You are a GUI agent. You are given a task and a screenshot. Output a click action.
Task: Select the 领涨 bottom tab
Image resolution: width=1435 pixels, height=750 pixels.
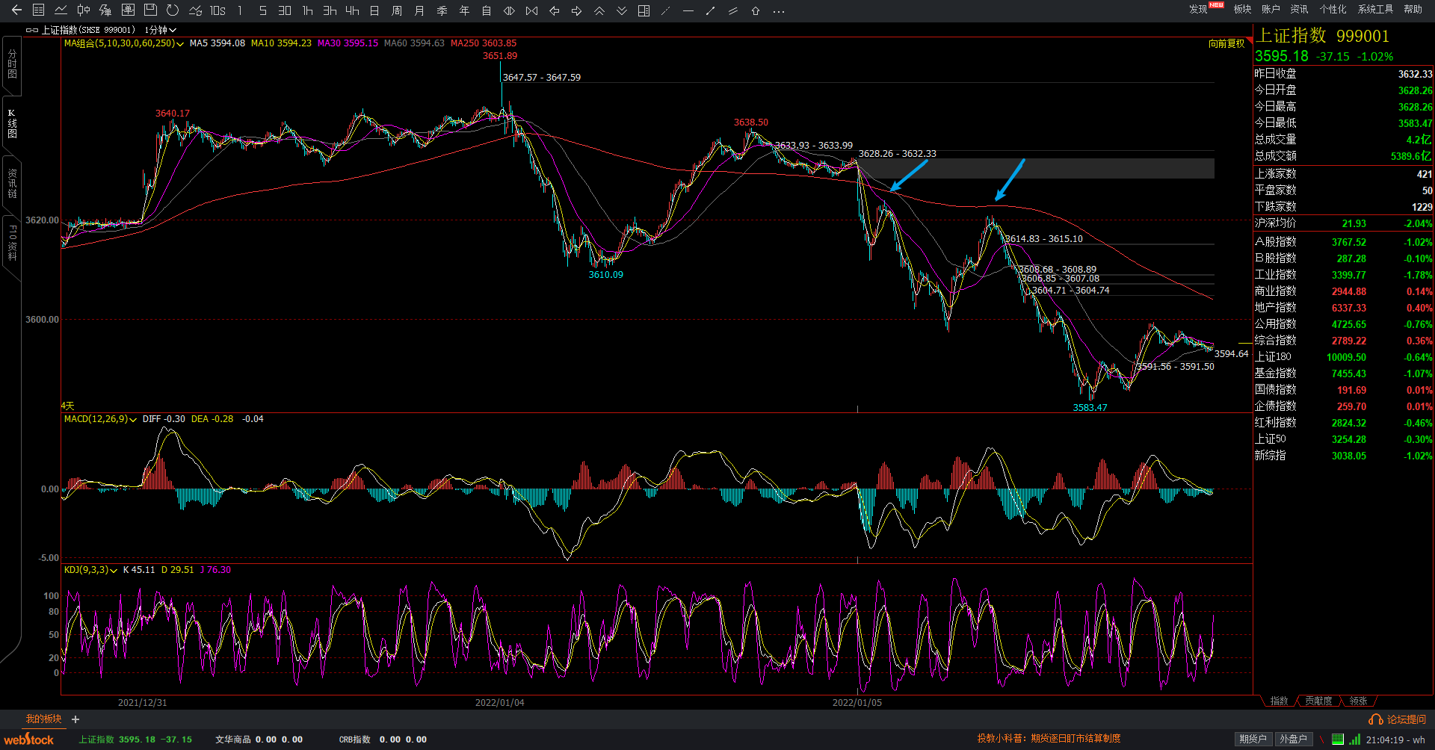pyautogui.click(x=1358, y=701)
